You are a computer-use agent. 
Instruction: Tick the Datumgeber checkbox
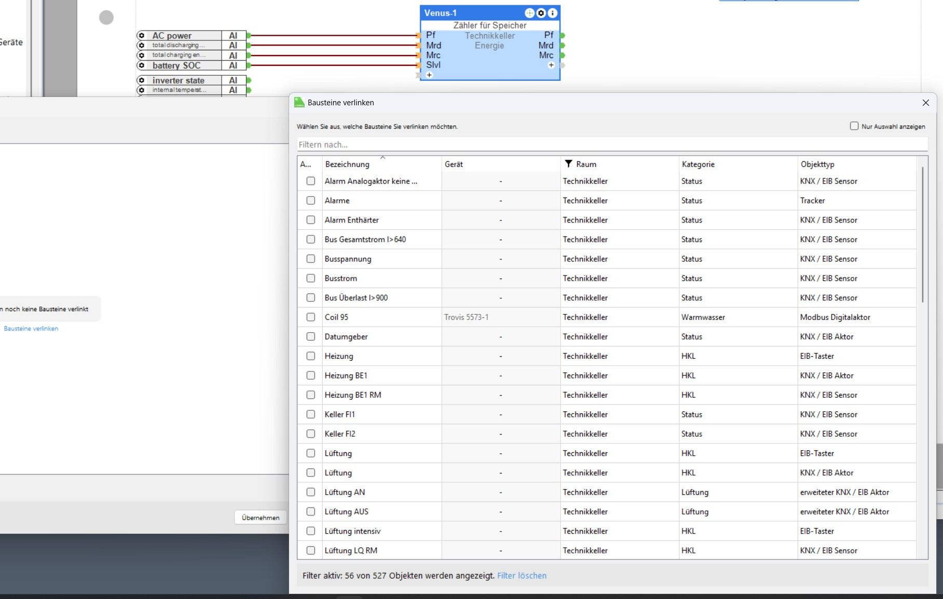click(311, 337)
